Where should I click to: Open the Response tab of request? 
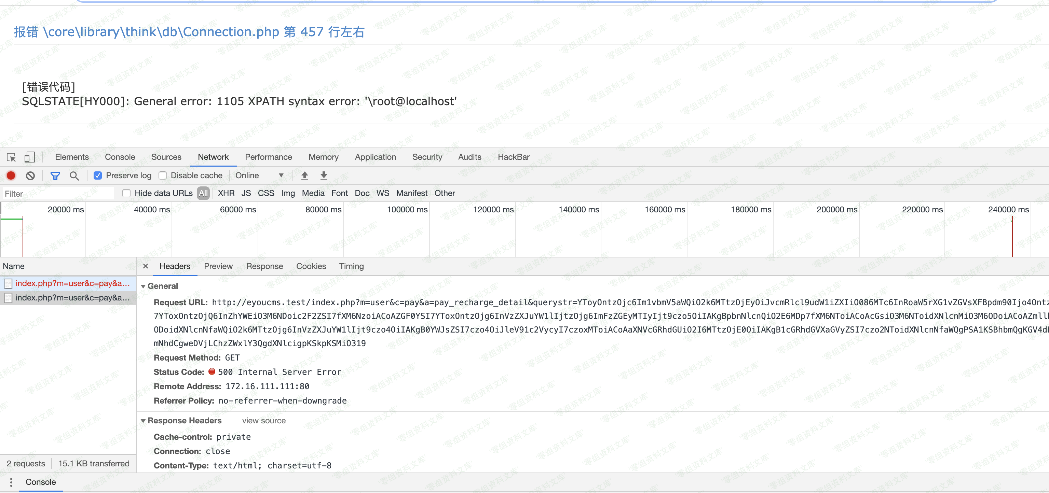(x=264, y=266)
